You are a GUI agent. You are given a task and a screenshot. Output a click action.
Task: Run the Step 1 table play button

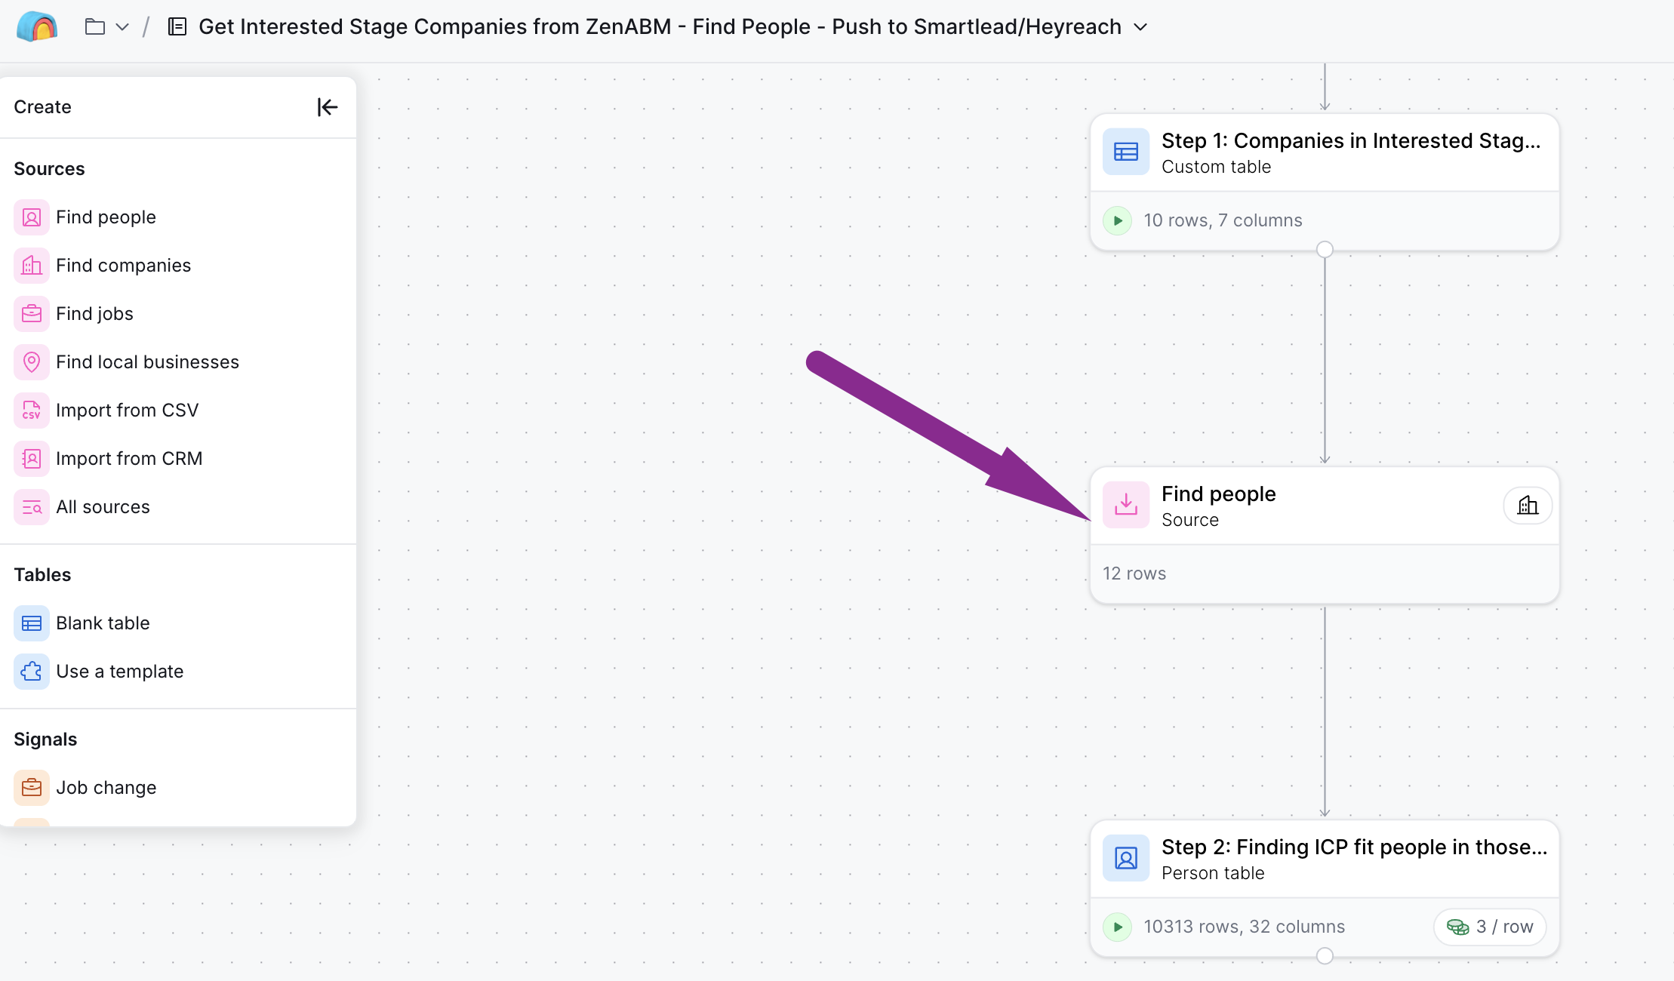coord(1118,220)
